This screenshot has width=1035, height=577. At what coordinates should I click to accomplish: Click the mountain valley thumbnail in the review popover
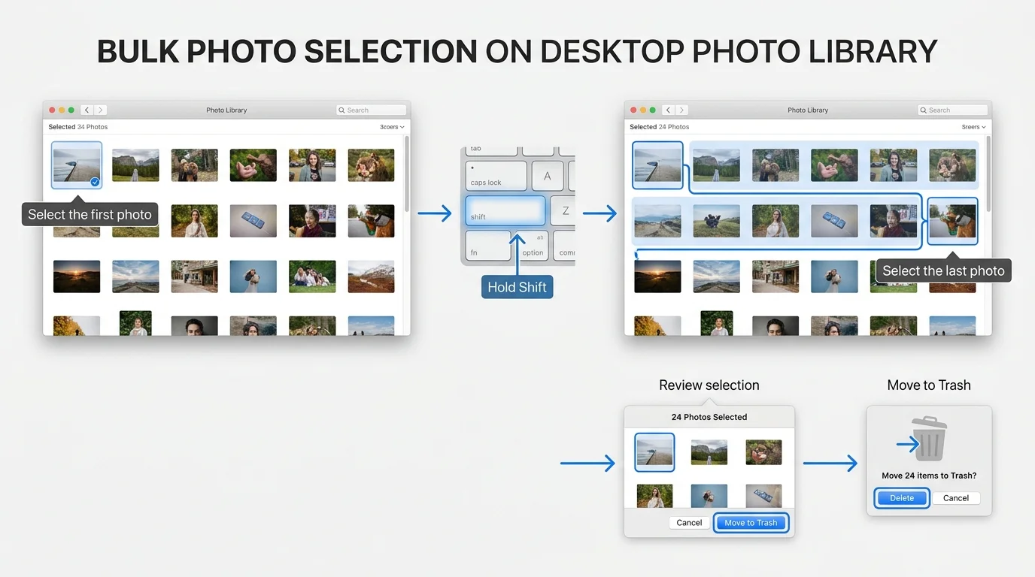pos(709,452)
